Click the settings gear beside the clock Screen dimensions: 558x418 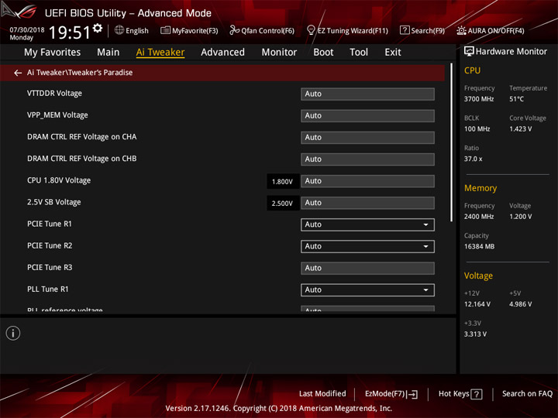pyautogui.click(x=98, y=28)
